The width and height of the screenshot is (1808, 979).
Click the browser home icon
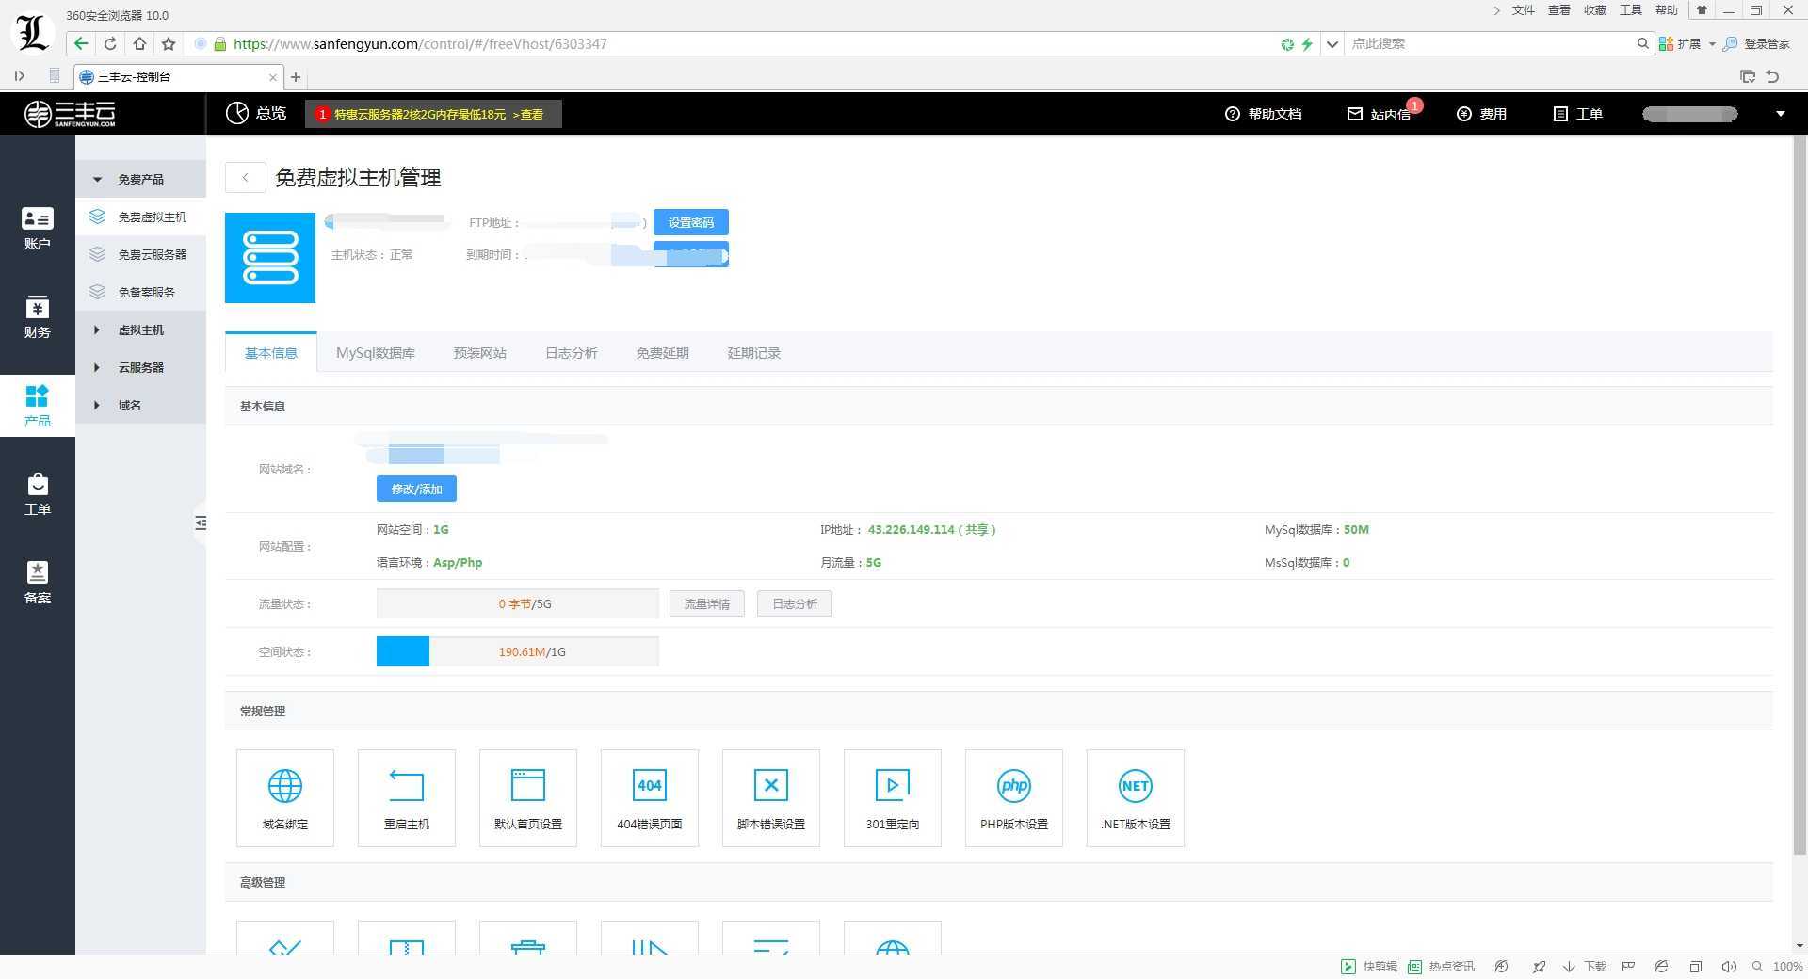pyautogui.click(x=139, y=43)
